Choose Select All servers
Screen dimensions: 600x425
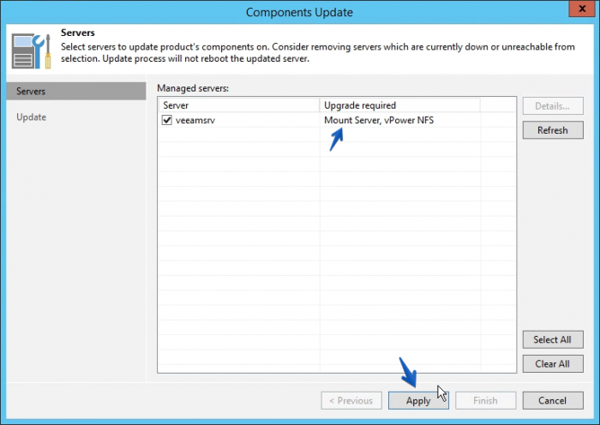[553, 339]
